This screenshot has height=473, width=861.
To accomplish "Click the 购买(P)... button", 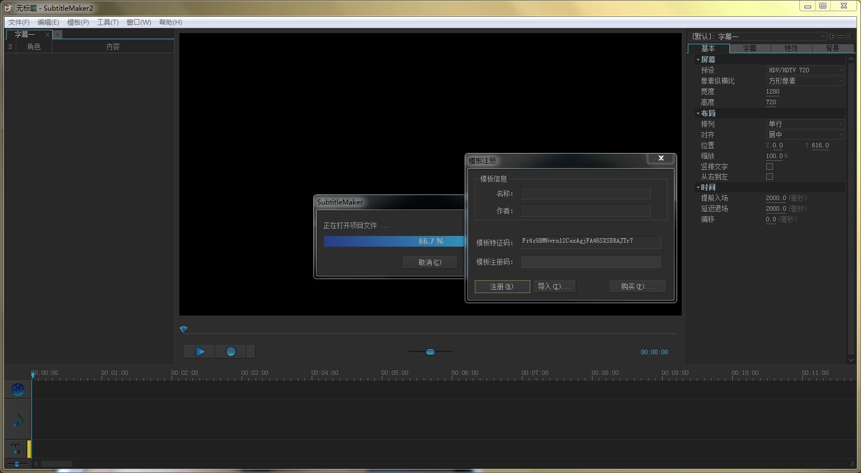I will pyautogui.click(x=637, y=286).
